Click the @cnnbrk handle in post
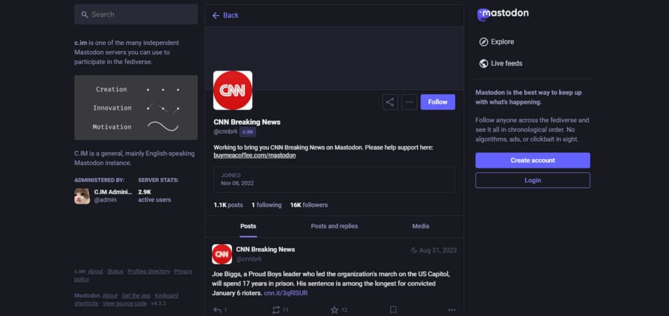 point(249,259)
